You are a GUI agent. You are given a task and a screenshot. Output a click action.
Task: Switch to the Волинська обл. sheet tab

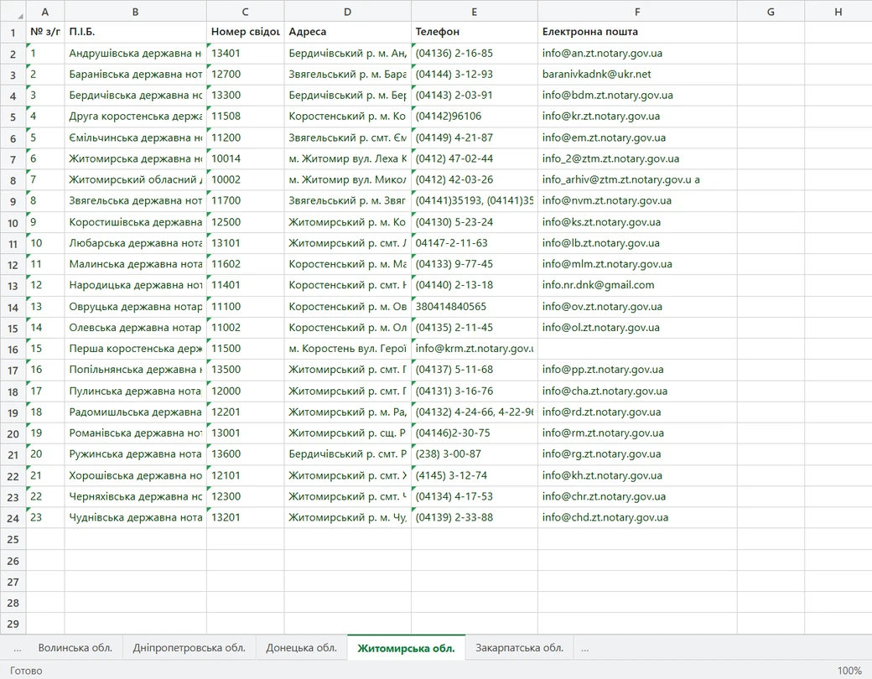75,648
